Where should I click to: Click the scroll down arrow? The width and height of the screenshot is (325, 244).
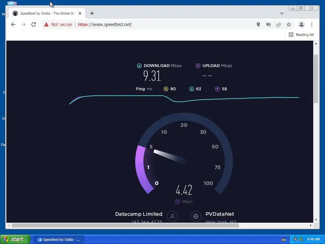[316, 220]
